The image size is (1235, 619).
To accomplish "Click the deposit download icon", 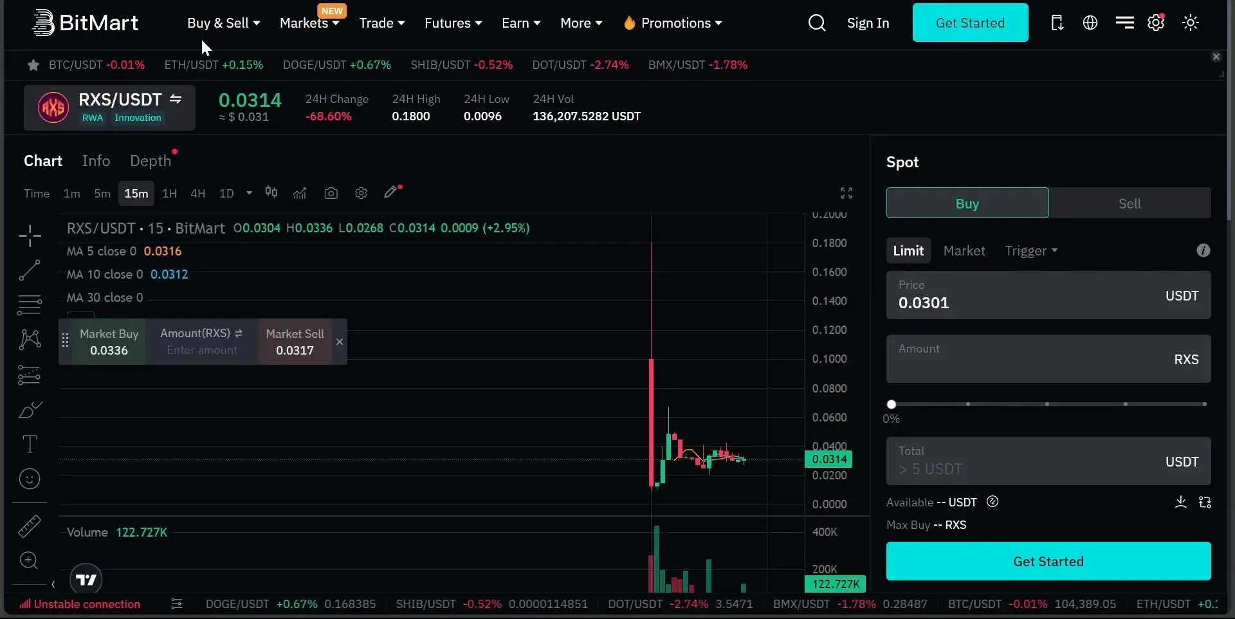I will (1181, 503).
